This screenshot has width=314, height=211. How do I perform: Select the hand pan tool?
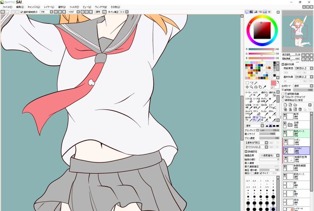pyautogui.click(x=260, y=87)
